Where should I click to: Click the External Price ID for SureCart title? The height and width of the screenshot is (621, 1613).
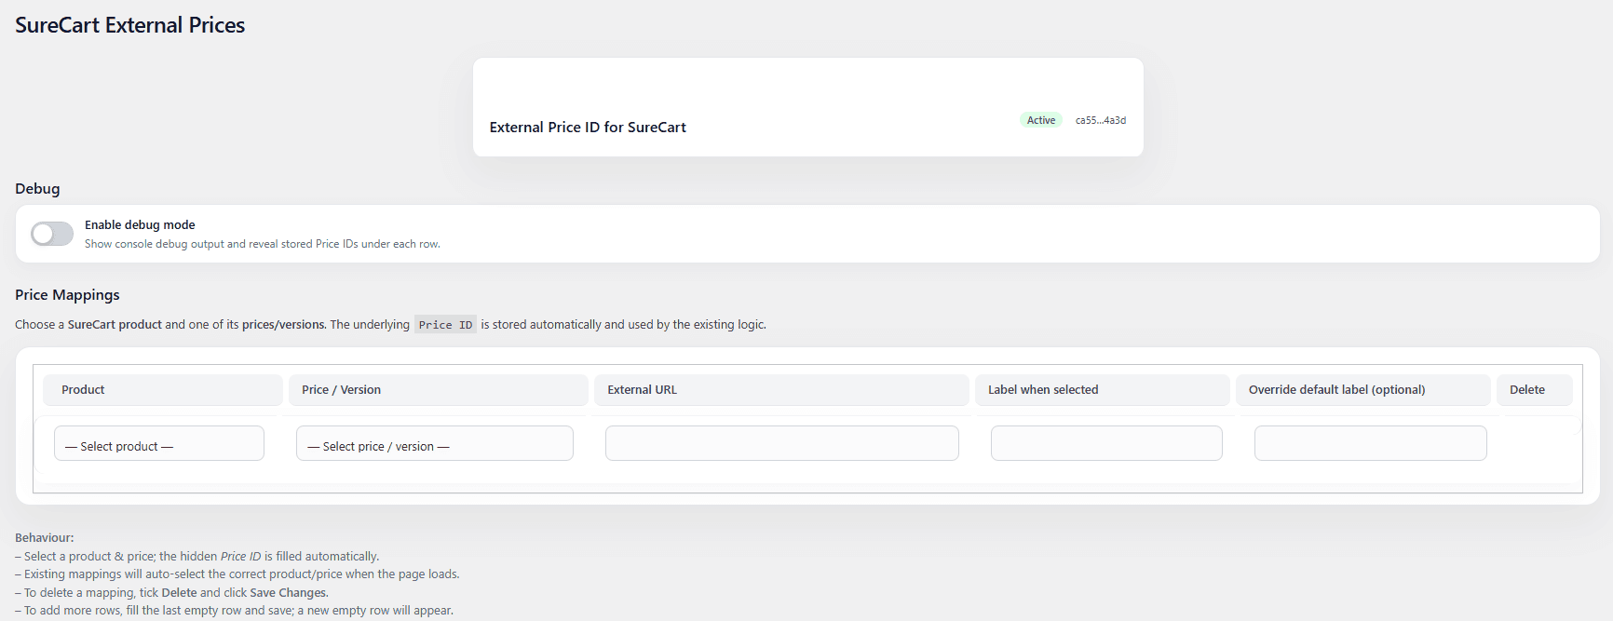tap(588, 128)
